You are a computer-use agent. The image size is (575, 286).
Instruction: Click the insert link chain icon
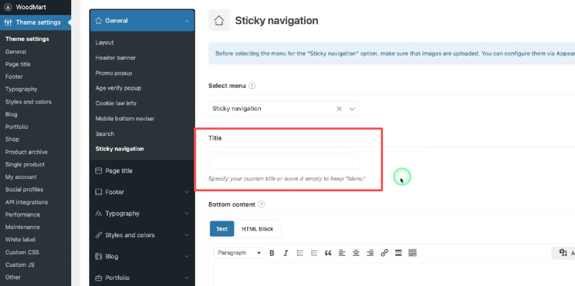point(384,253)
